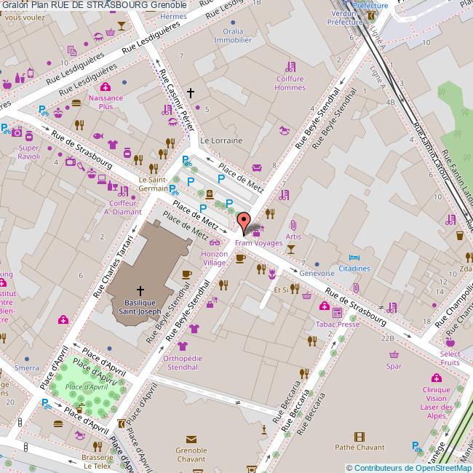Click the red location marker pin
Viewport: 473px width, 473px height.
[x=244, y=220]
